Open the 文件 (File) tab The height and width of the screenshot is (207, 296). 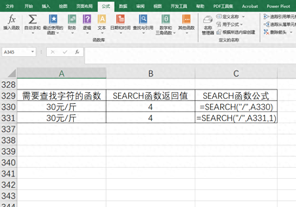coord(9,6)
